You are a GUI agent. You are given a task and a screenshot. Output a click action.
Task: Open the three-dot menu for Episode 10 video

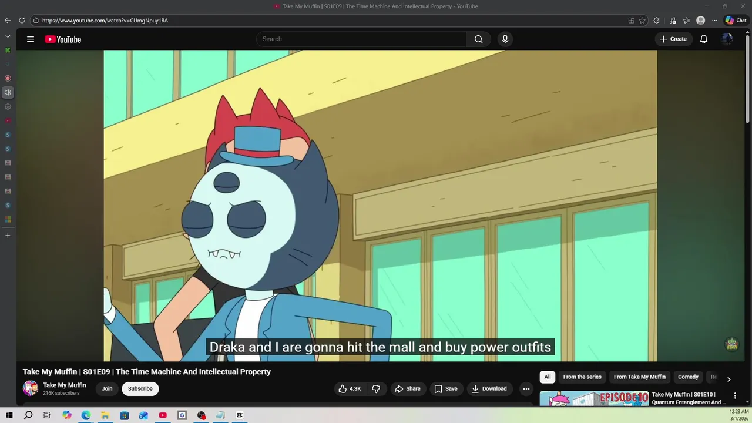(734, 395)
